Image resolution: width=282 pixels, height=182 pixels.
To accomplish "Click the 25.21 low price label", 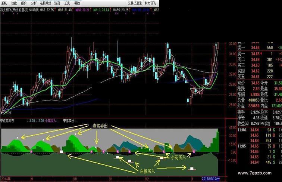I will [x=7, y=113].
